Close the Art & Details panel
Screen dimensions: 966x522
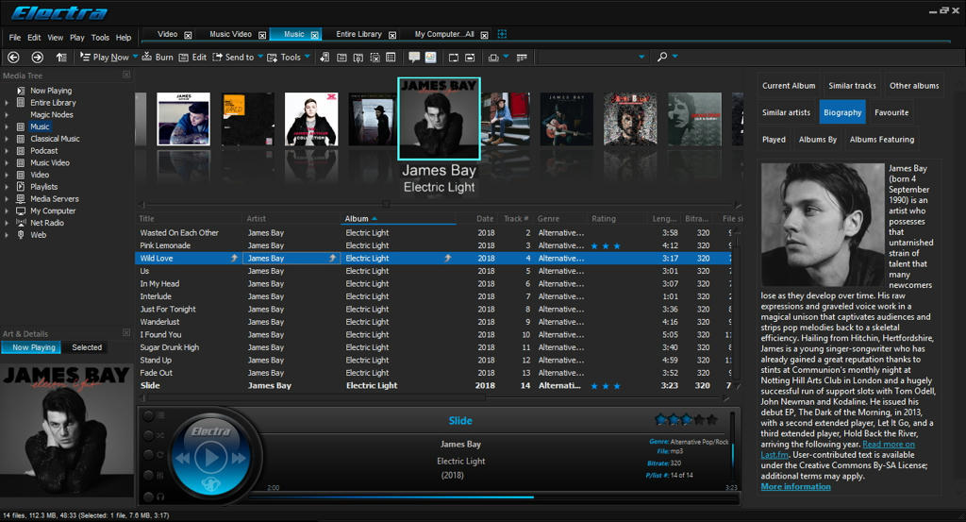point(126,333)
